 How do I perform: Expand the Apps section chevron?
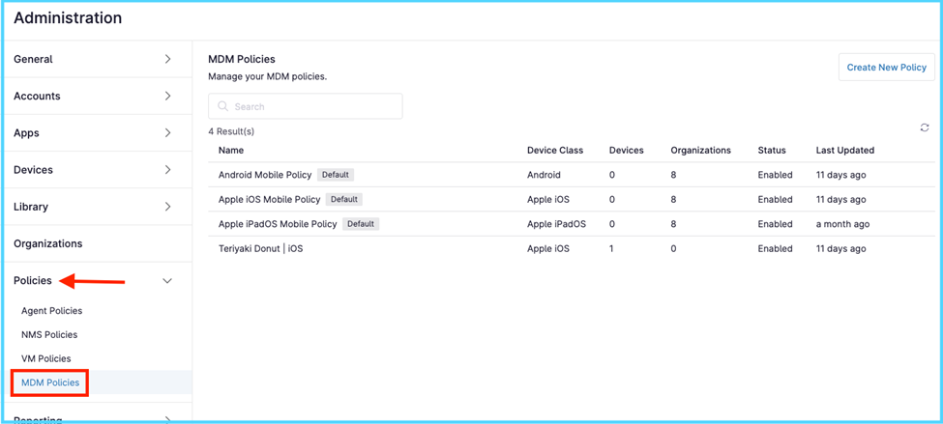167,132
